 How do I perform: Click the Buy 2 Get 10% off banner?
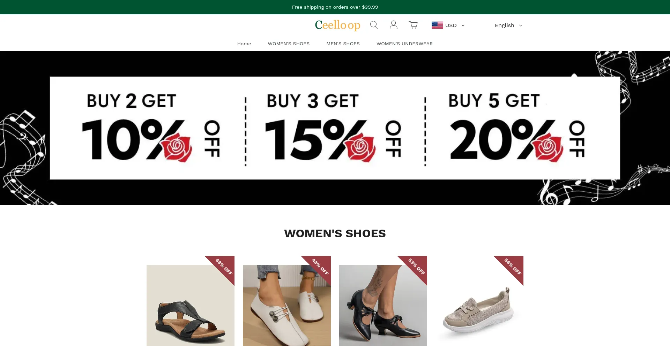pos(150,128)
